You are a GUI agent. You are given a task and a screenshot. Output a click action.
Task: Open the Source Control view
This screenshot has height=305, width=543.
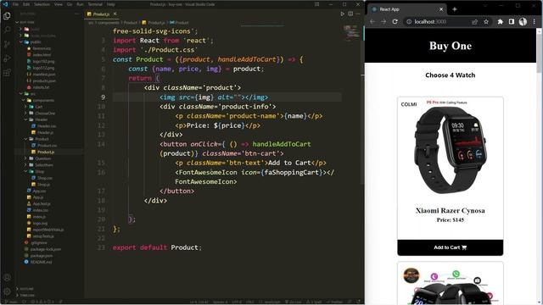pyautogui.click(x=7, y=44)
